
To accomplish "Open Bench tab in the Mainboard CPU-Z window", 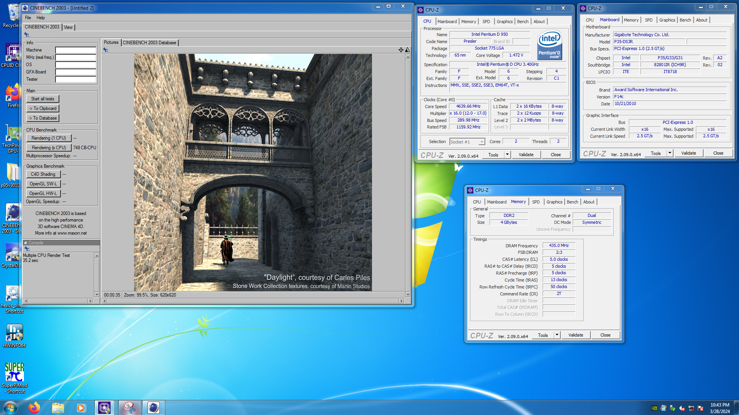I will 685,20.
